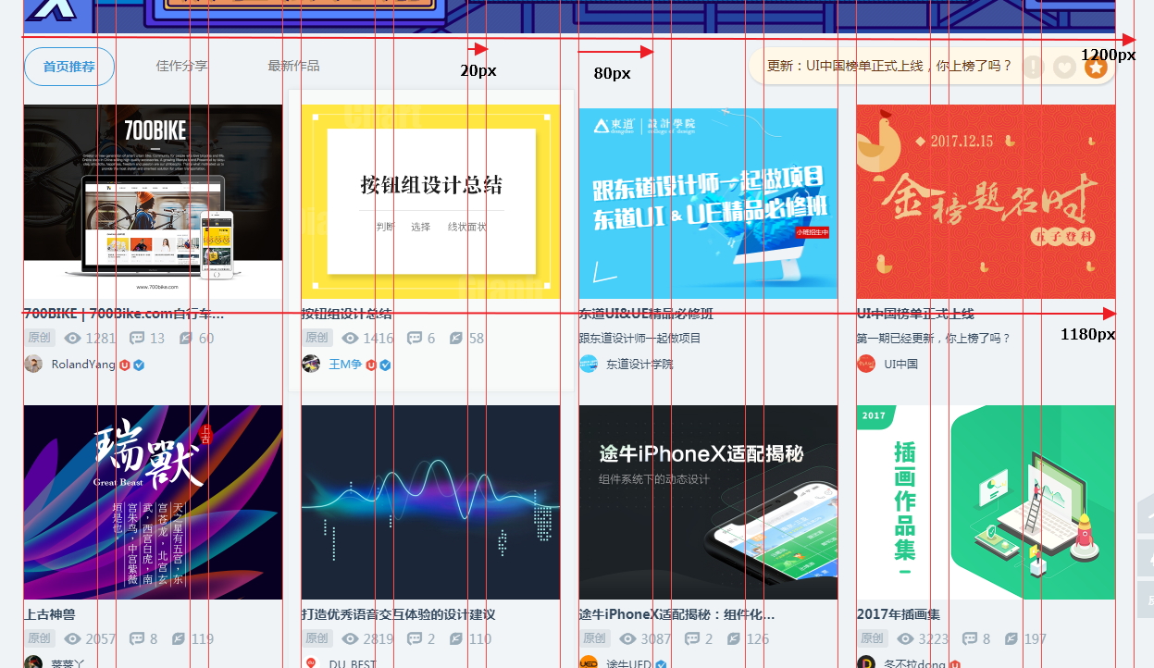Click the blue verified badge beside RolandYang
The height and width of the screenshot is (668, 1154).
click(139, 365)
